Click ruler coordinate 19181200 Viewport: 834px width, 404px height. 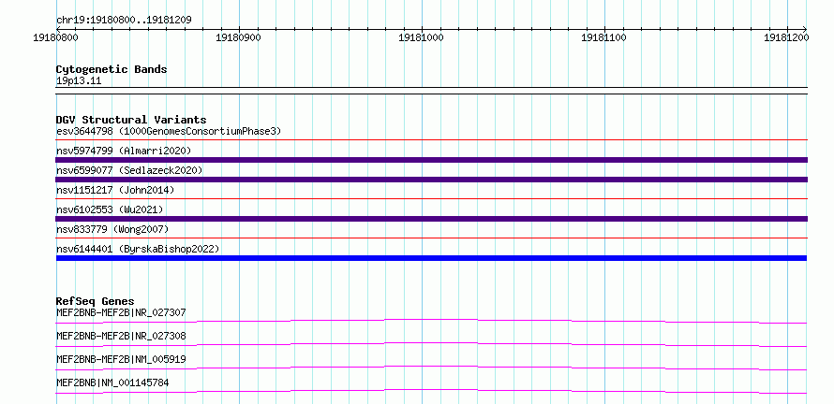(x=786, y=38)
